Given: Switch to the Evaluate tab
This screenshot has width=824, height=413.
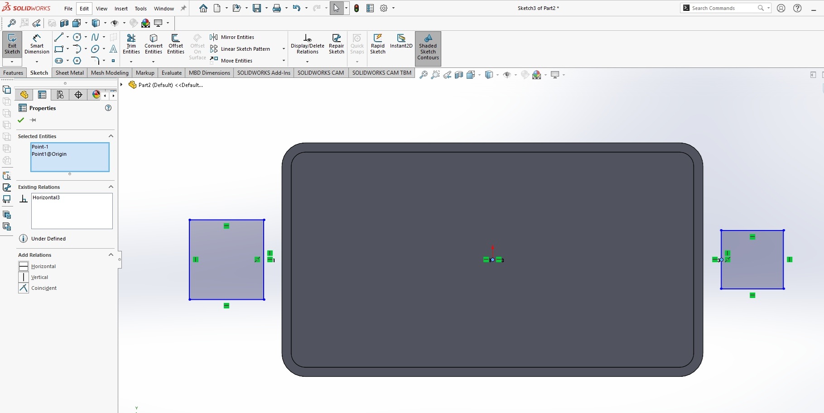Looking at the screenshot, I should tap(171, 73).
